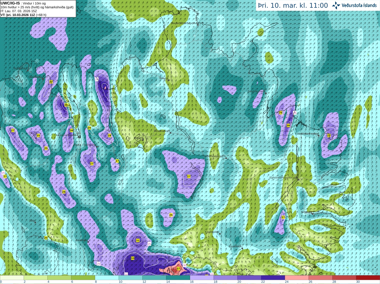The width and height of the screenshot is (380, 284).
Task: Click the 25 marker below Sáta
Action: (x=46, y=238)
